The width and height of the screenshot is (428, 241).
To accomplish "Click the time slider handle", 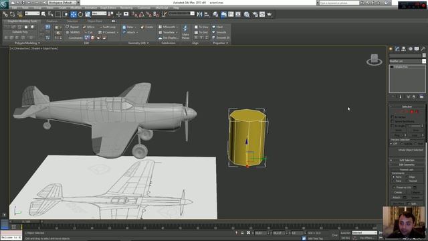I will click(26, 222).
